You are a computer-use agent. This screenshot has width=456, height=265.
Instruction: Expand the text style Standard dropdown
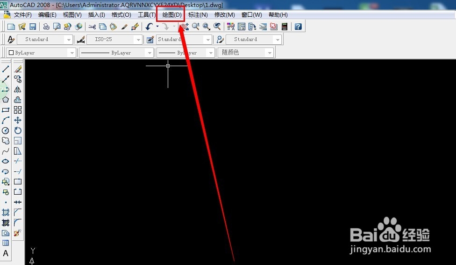pos(69,40)
